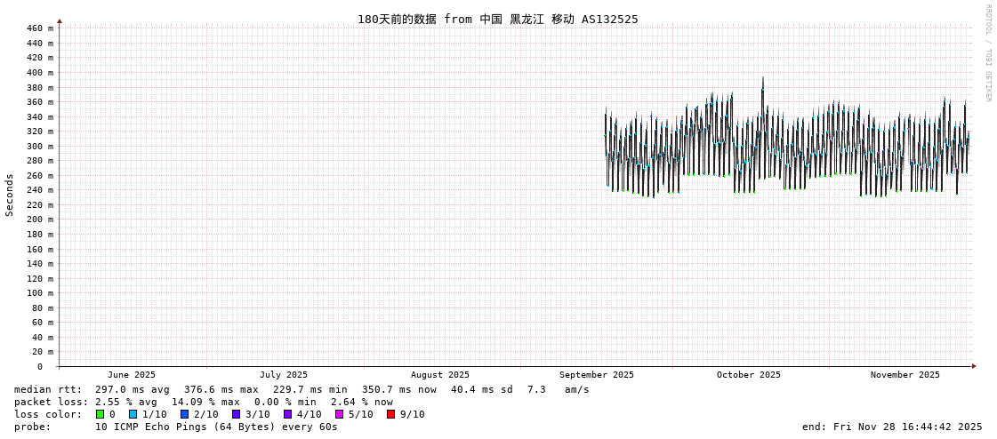This screenshot has width=997, height=439.
Task: Click the magenta 5/10 loss swatch
Action: (339, 414)
